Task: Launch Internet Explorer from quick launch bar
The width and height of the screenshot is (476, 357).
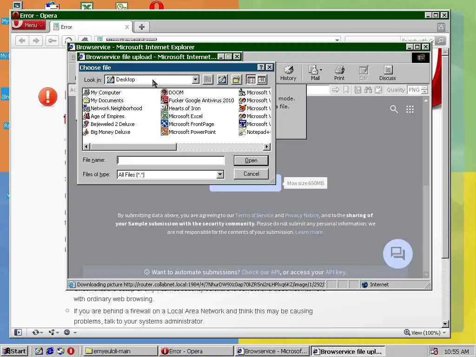Action: [49, 351]
